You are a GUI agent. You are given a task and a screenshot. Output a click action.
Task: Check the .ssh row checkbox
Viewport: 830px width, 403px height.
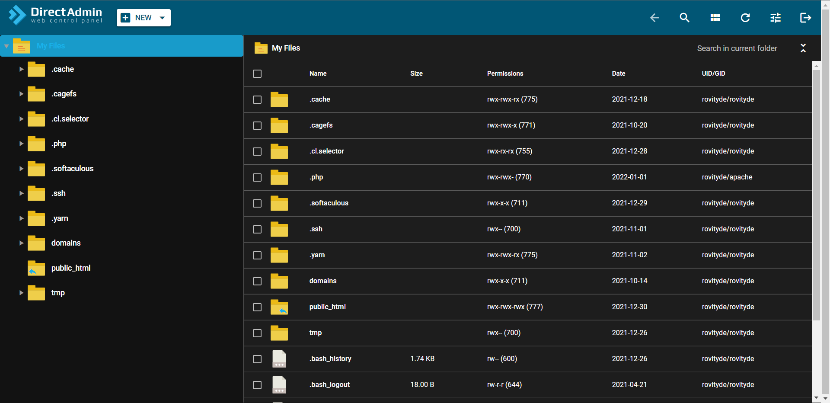pyautogui.click(x=257, y=229)
